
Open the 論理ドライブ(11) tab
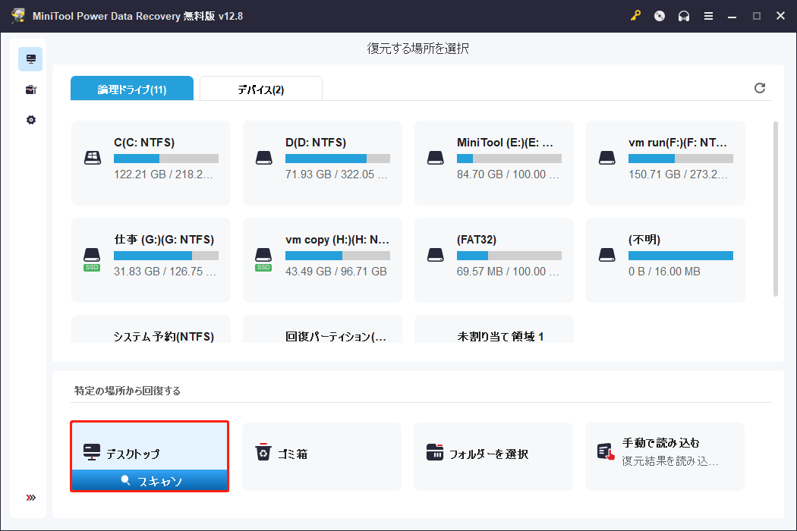(132, 88)
